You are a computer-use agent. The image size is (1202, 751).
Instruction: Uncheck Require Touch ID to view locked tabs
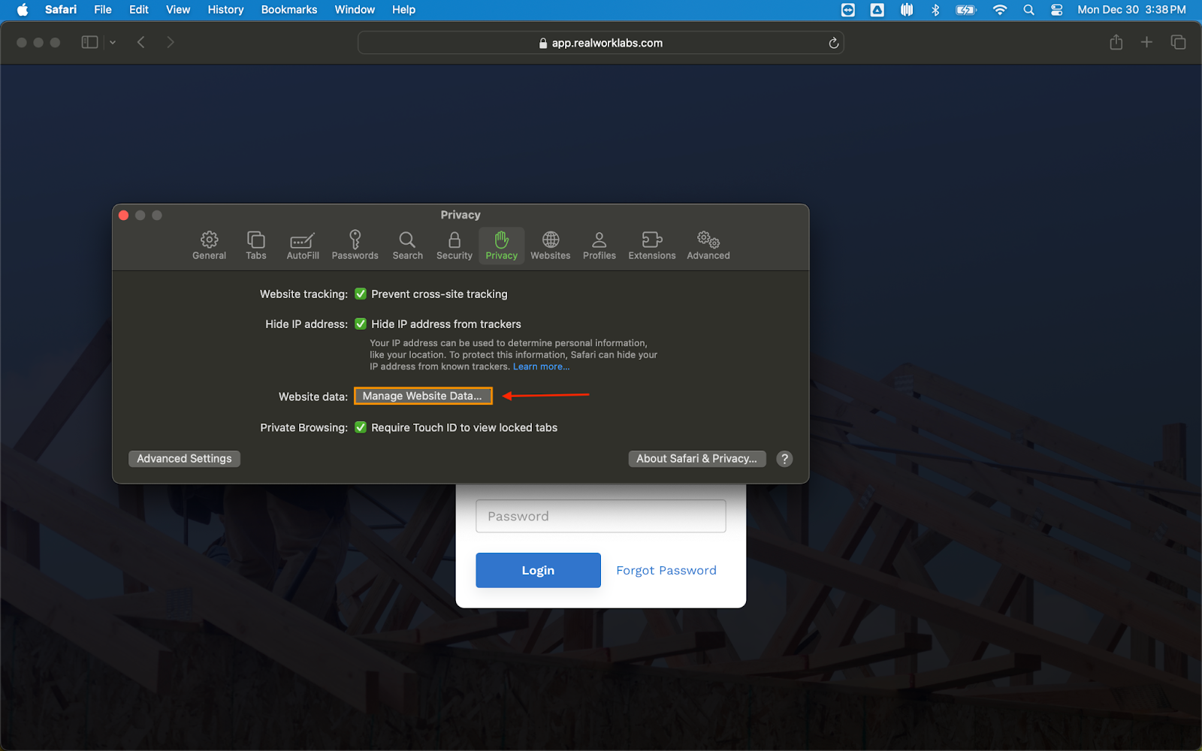pyautogui.click(x=361, y=427)
